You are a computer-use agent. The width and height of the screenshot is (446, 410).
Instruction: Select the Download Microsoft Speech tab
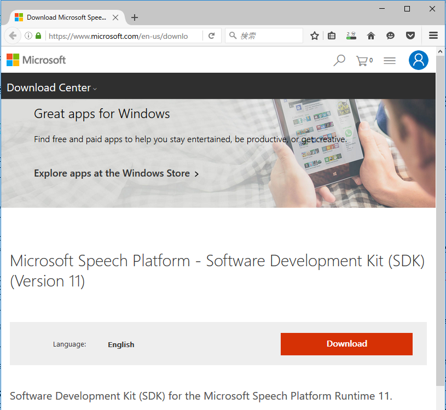(63, 17)
